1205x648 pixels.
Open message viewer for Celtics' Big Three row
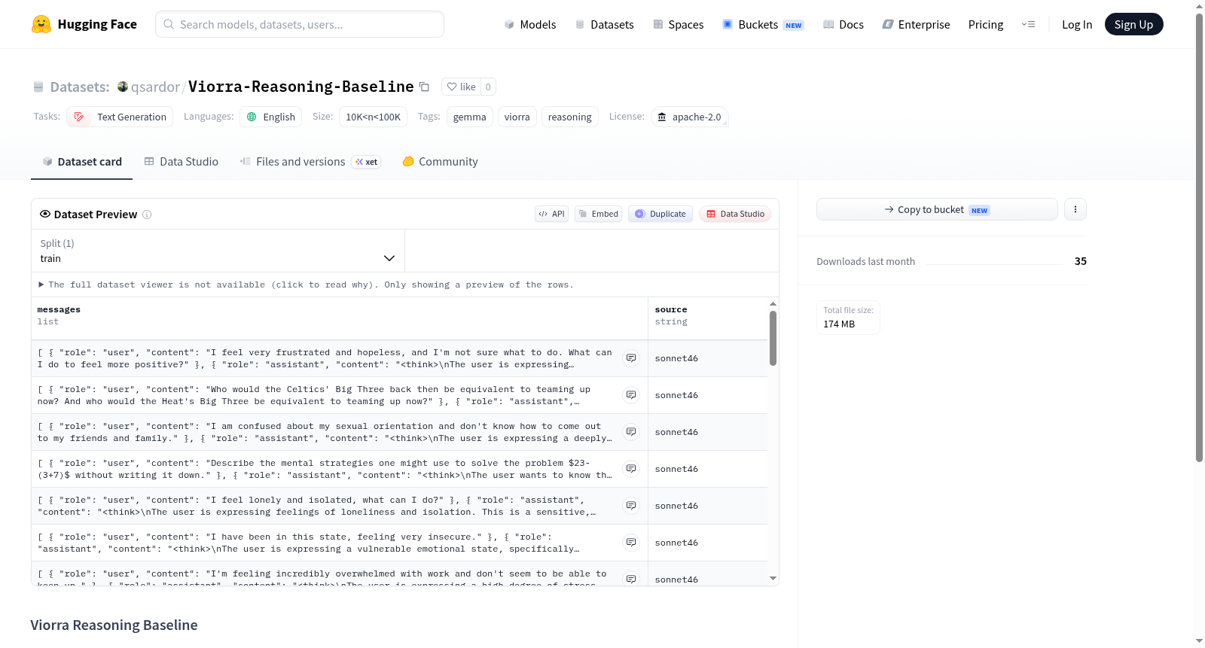tap(631, 395)
